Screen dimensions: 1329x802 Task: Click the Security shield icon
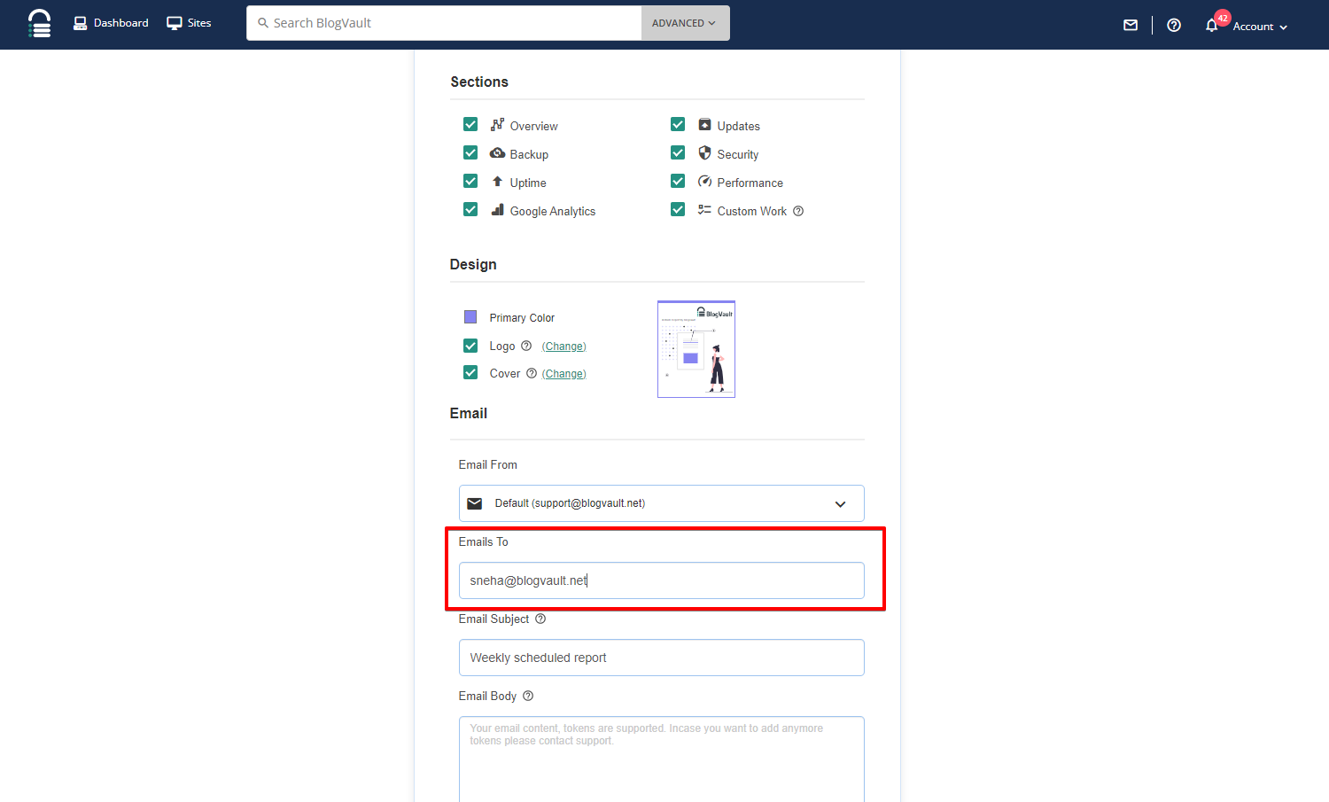705,152
